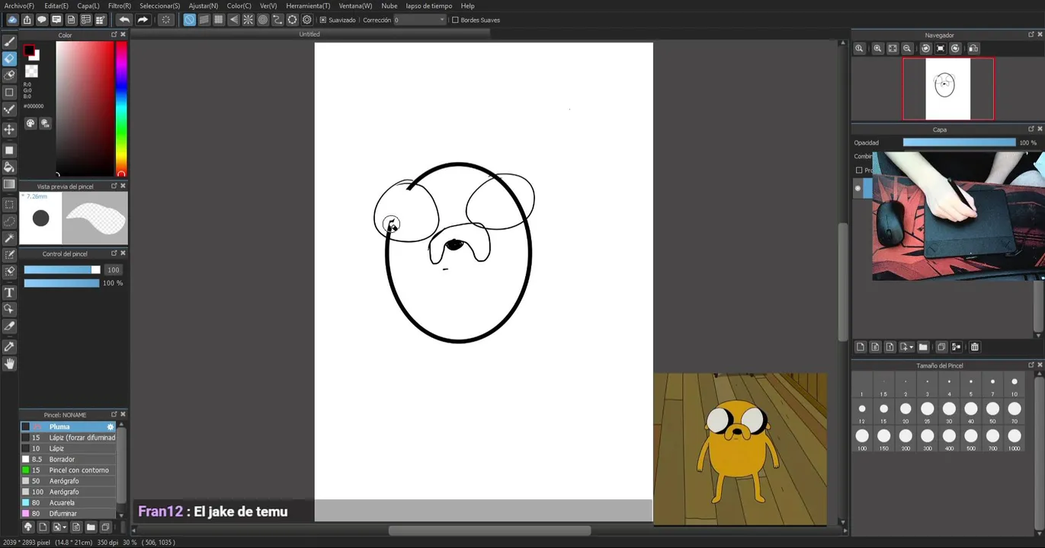
Task: Select the Acuarela brush in the brush list
Action: pyautogui.click(x=68, y=503)
